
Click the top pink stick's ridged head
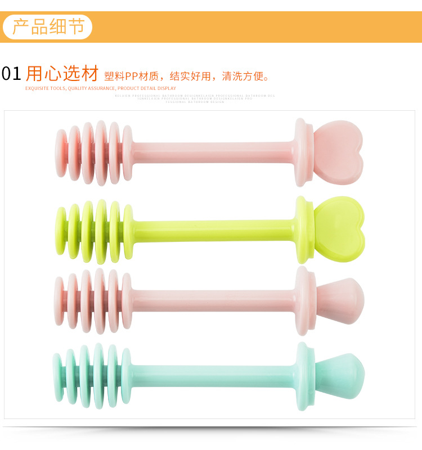point(94,153)
